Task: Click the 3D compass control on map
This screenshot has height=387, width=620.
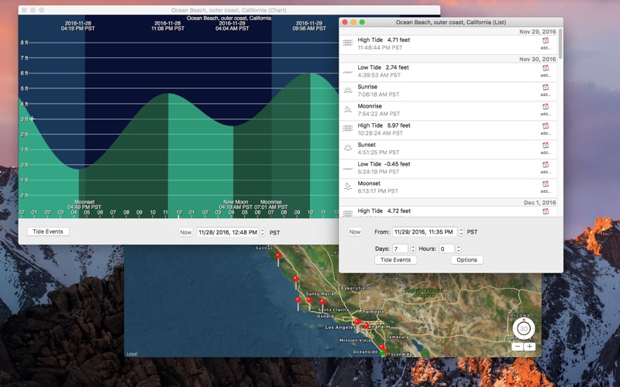Action: (x=524, y=328)
